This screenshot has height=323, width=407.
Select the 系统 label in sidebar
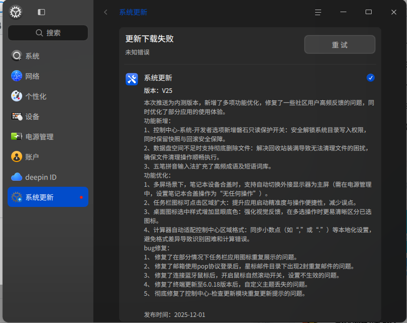[x=32, y=56]
